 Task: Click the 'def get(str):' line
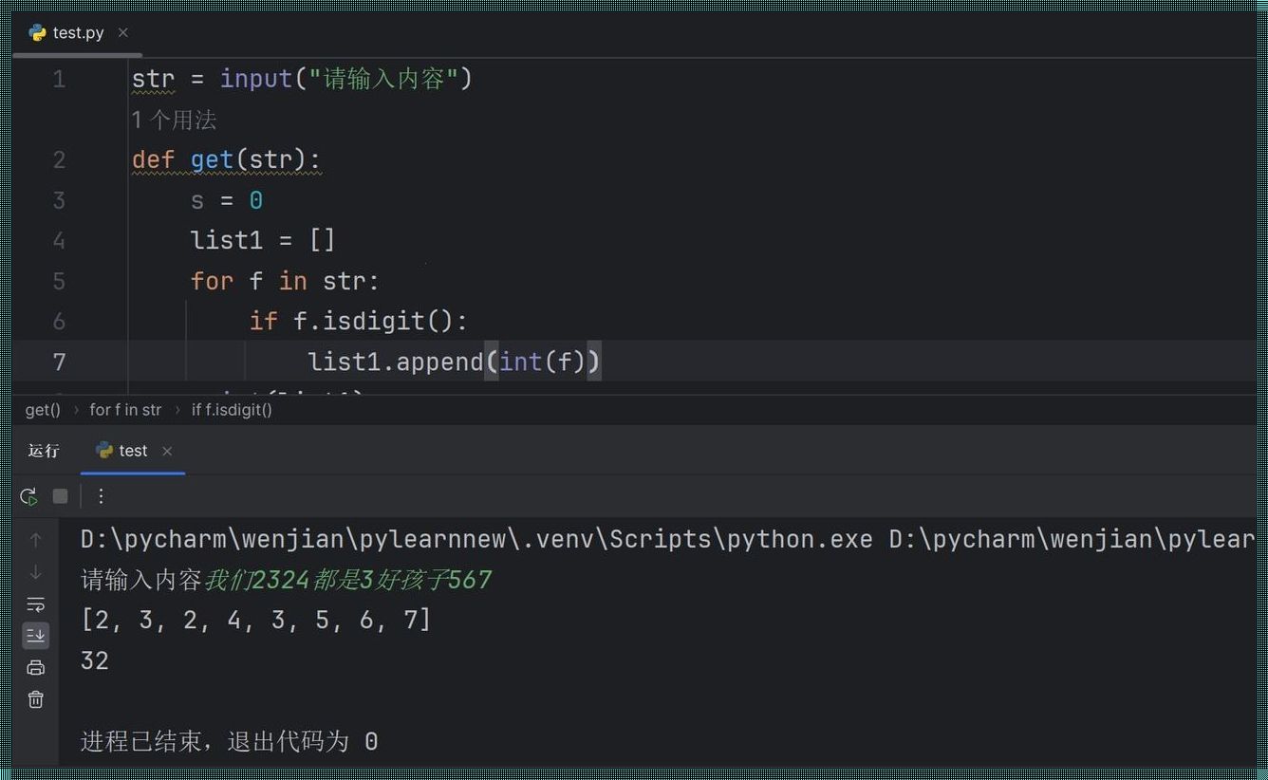point(227,159)
